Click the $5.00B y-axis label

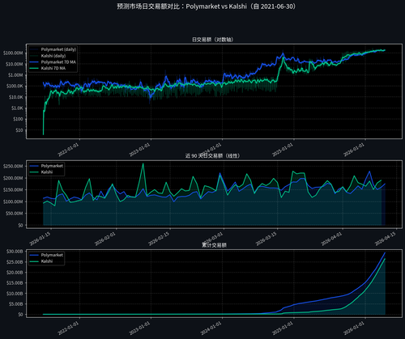(15, 304)
